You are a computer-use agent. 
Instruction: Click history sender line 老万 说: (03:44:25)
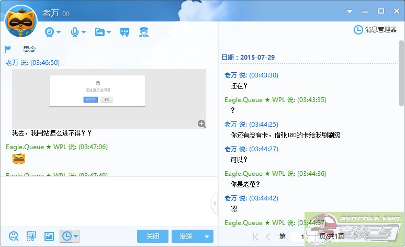pyautogui.click(x=251, y=125)
